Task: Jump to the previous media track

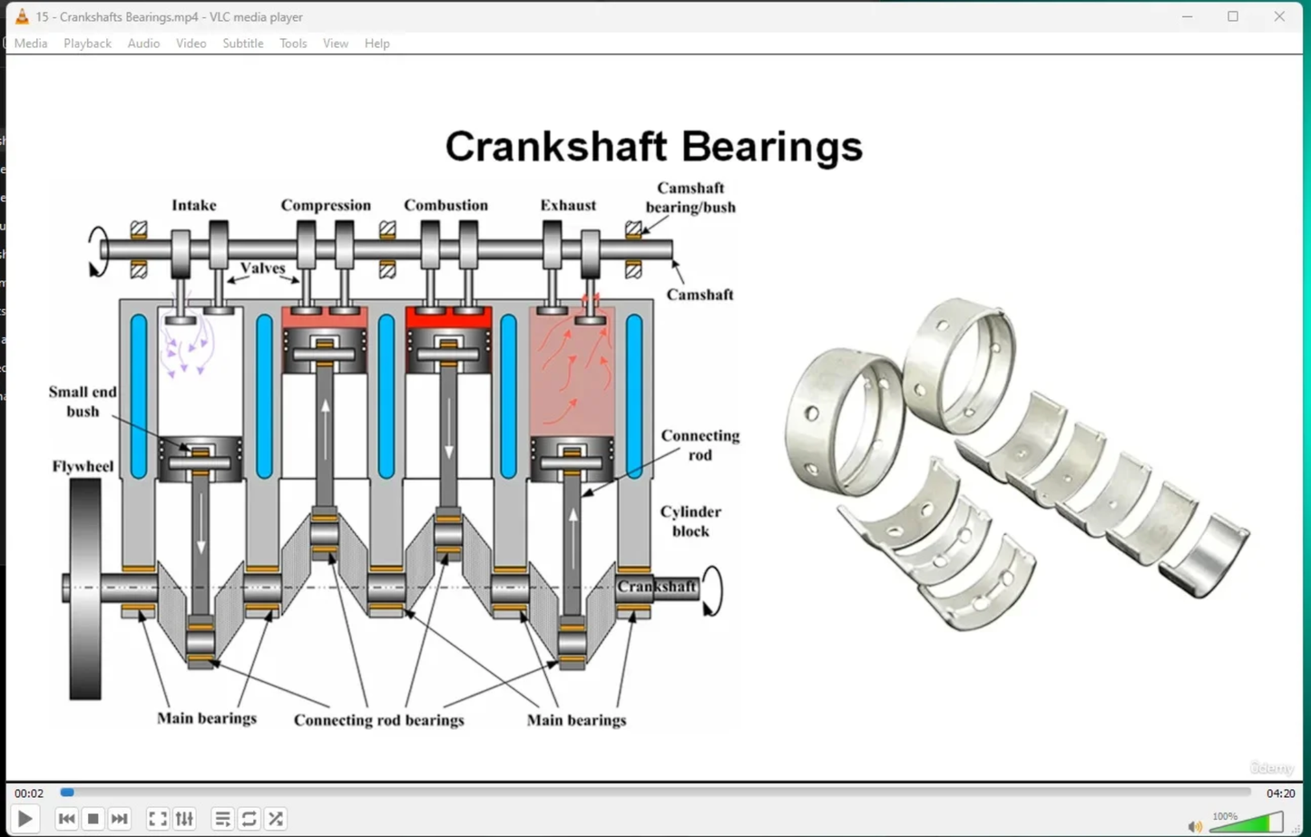Action: pos(66,819)
